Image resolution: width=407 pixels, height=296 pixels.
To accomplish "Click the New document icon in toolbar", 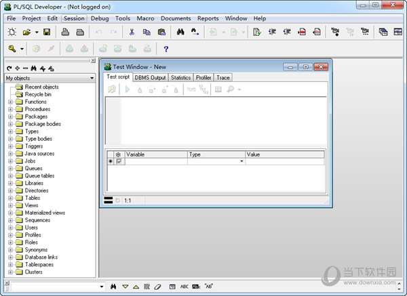I will click(12, 32).
